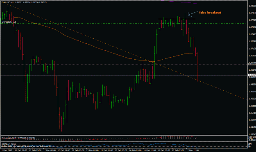The height and width of the screenshot is (152, 256).
Task: Select the #27349134 sell order label
Action: [9, 22]
